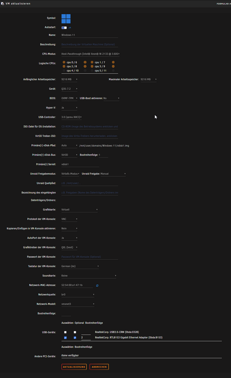This screenshot has width=231, height=378.
Task: Open the Primäre(r) vDisk-Pfad Auto dropdown
Action: (70, 145)
